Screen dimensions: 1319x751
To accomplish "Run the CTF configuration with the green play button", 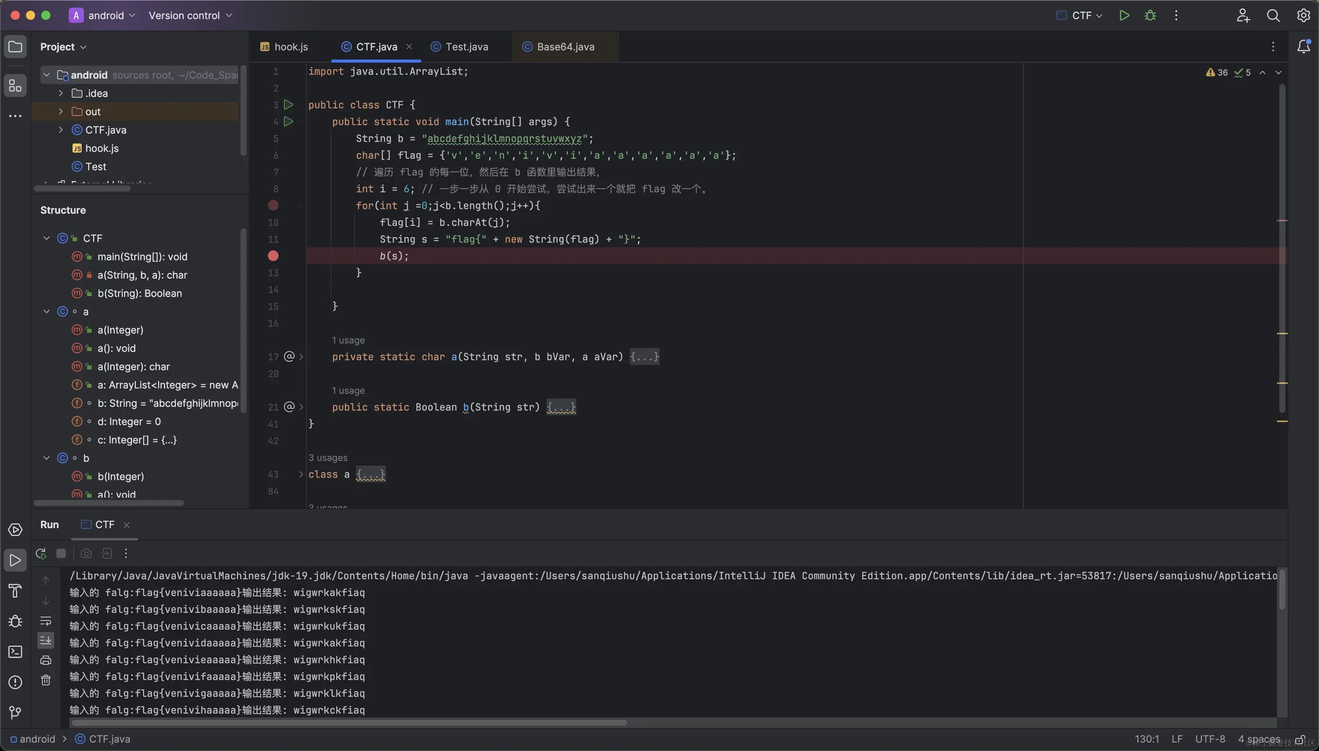I will 1124,15.
